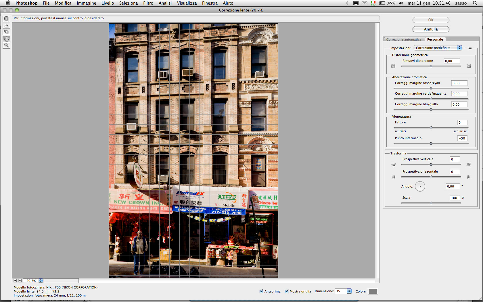The height and width of the screenshot is (302, 483).
Task: Click the volume icon in the menu bar
Action: click(x=401, y=3)
